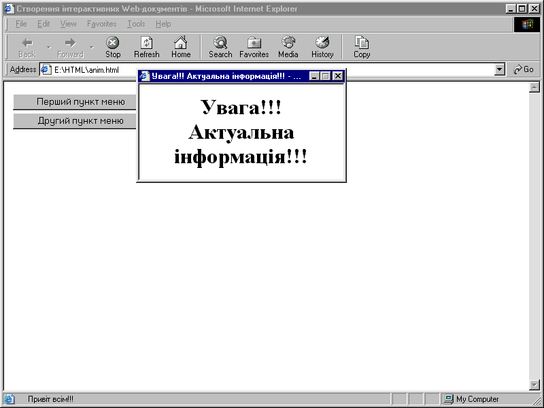Click the Copy toolbar button

[362, 48]
